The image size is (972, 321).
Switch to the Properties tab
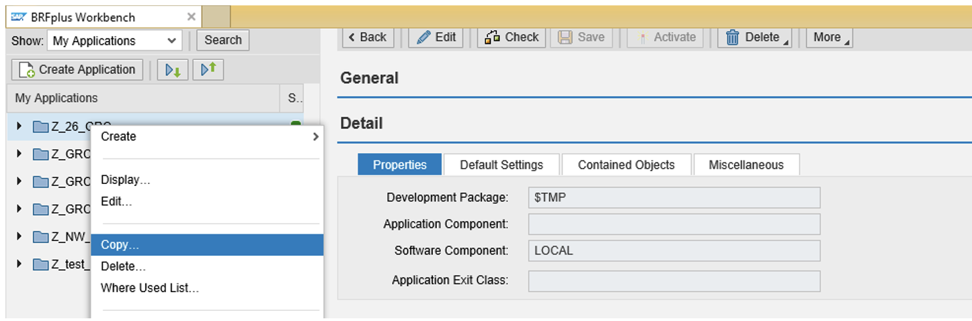400,165
